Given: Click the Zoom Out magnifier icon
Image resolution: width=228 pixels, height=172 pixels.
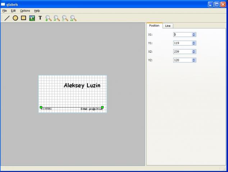Looking at the screenshot, I should pos(57,18).
